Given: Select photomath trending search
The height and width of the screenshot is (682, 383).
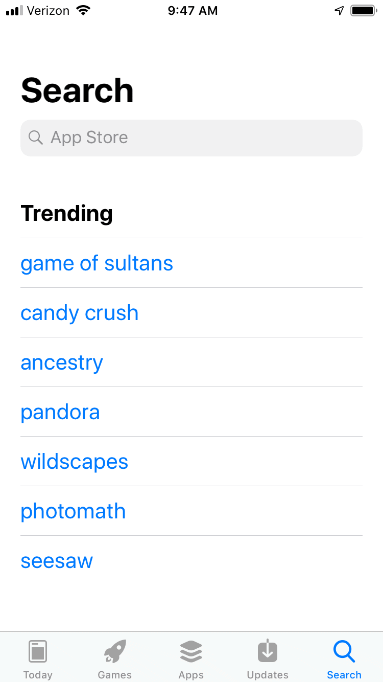Looking at the screenshot, I should (x=73, y=511).
